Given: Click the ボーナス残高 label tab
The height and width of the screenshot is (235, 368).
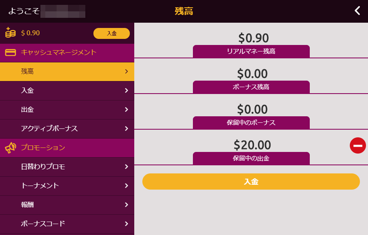Looking at the screenshot, I should [251, 87].
